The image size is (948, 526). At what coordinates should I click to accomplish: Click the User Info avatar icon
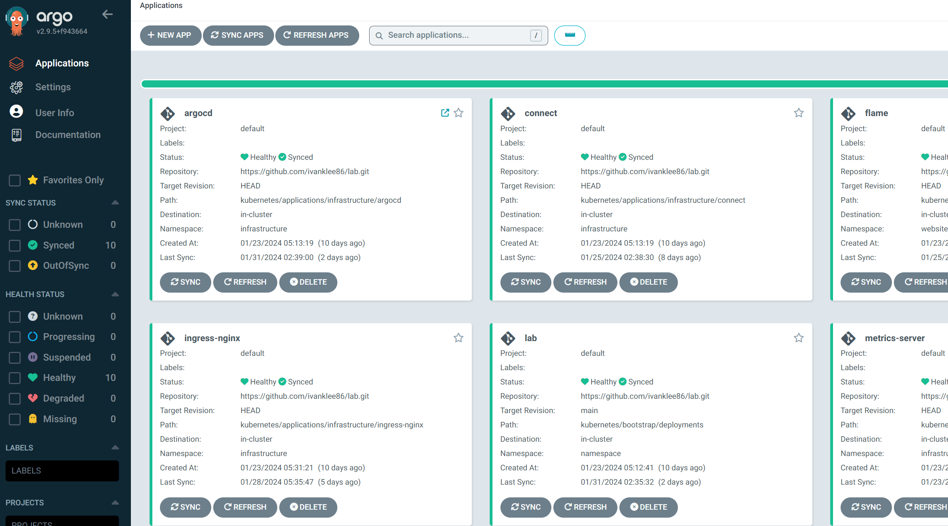pos(16,112)
